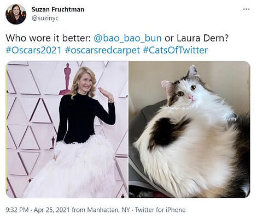Image resolution: width=257 pixels, height=219 pixels.
Task: Open the Suzan Fruchtman display name link
Action: 58,9
